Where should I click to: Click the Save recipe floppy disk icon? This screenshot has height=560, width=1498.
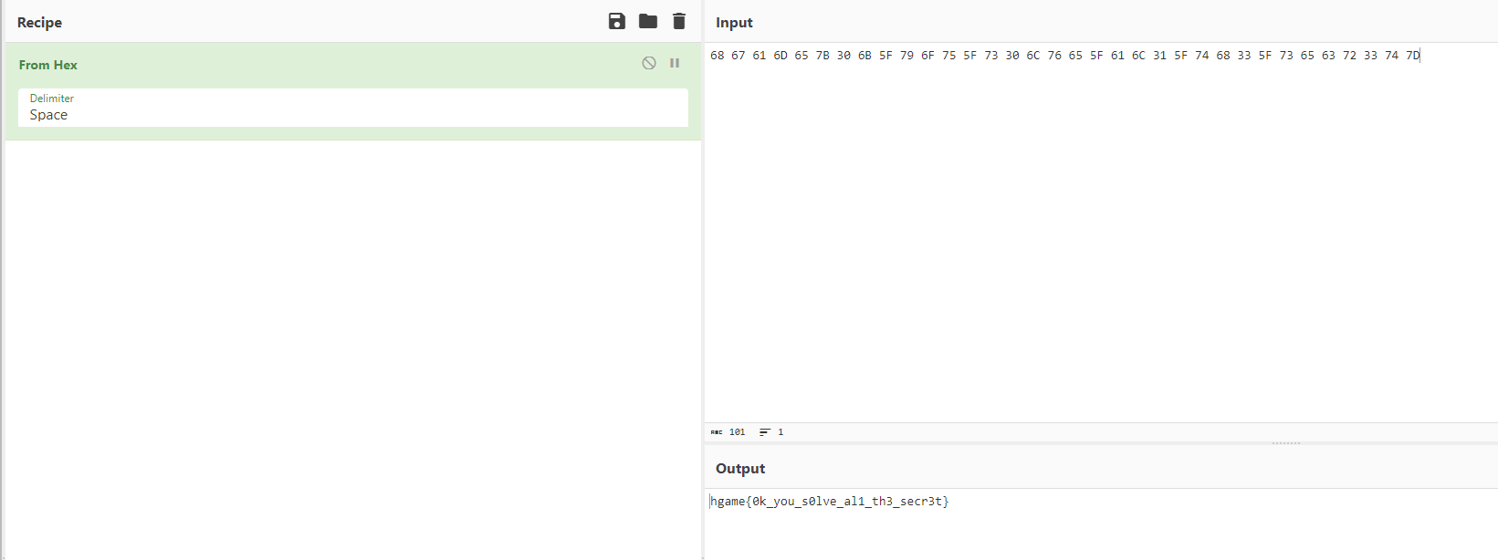617,21
